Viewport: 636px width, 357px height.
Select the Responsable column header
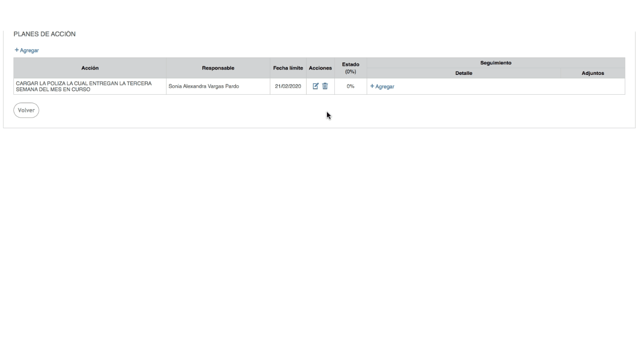(218, 68)
